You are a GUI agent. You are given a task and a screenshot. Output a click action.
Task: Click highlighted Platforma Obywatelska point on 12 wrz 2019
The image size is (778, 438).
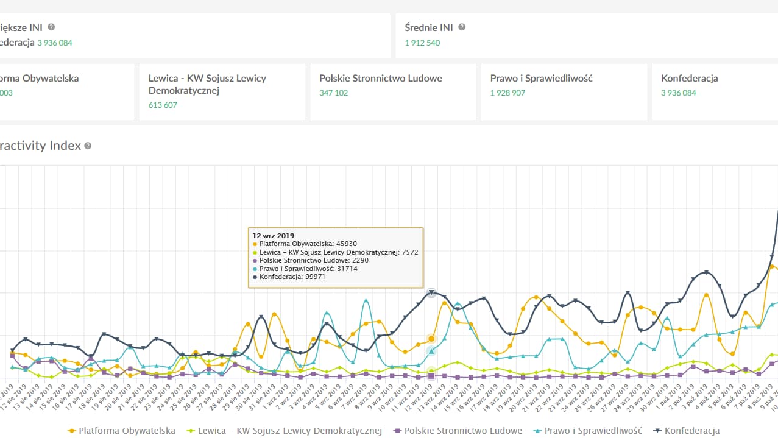[x=431, y=339]
